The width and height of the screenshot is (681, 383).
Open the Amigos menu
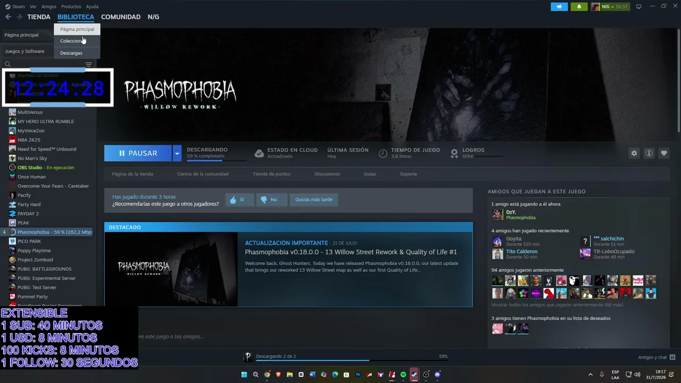tap(49, 6)
